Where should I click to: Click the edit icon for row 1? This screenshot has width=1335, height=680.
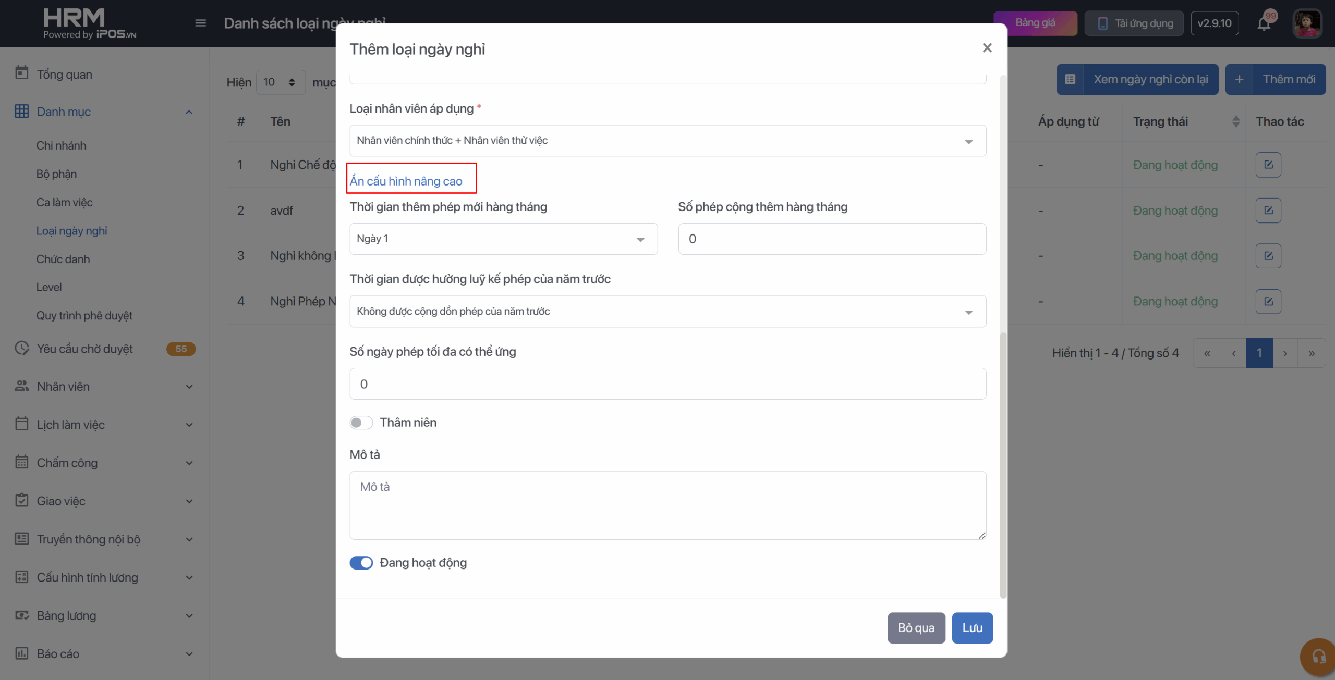click(x=1268, y=165)
